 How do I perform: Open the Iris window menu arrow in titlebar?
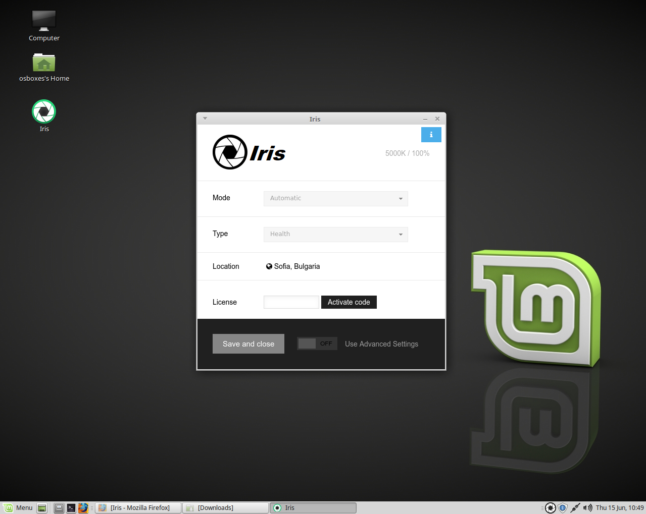pos(205,119)
